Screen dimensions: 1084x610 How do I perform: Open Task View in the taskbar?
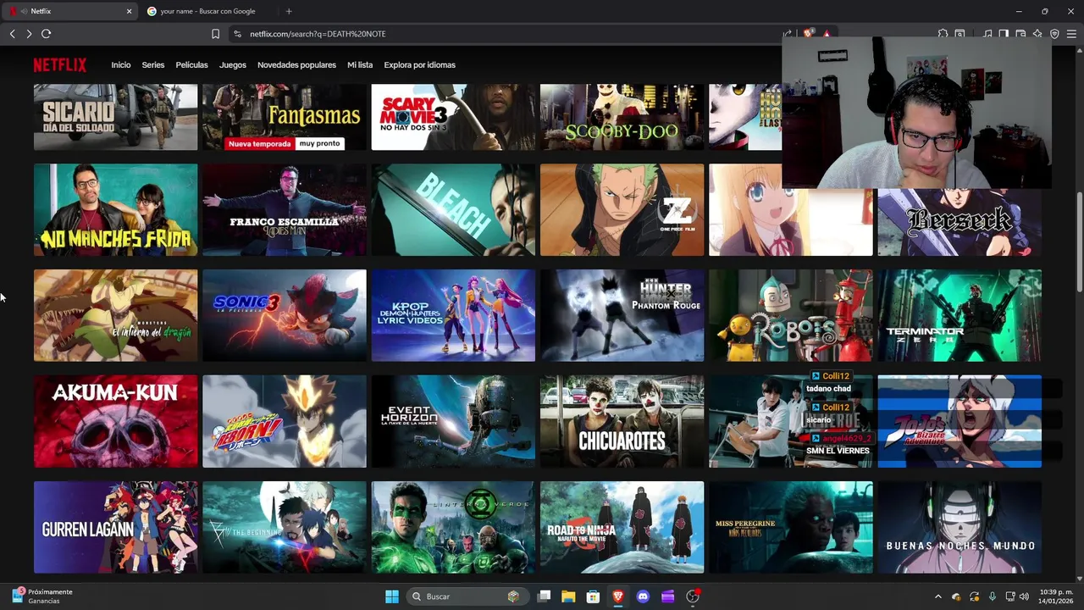point(545,596)
